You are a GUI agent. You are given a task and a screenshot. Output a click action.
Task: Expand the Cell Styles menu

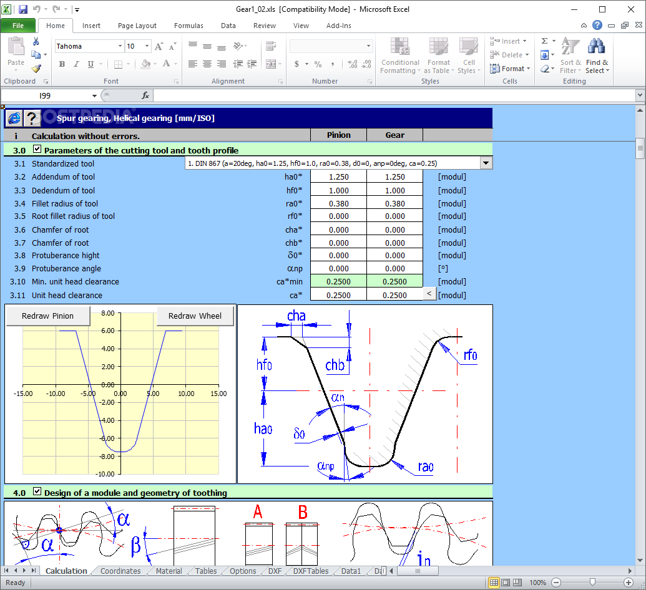469,56
